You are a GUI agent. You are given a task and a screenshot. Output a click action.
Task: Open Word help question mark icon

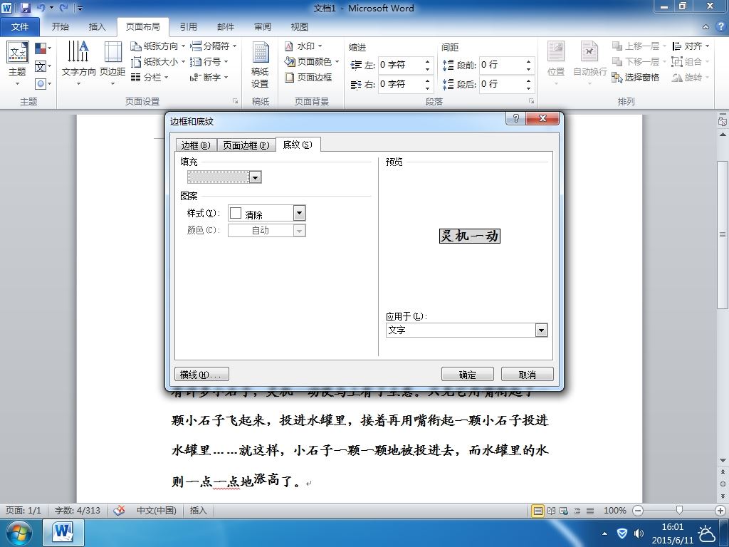coord(720,26)
